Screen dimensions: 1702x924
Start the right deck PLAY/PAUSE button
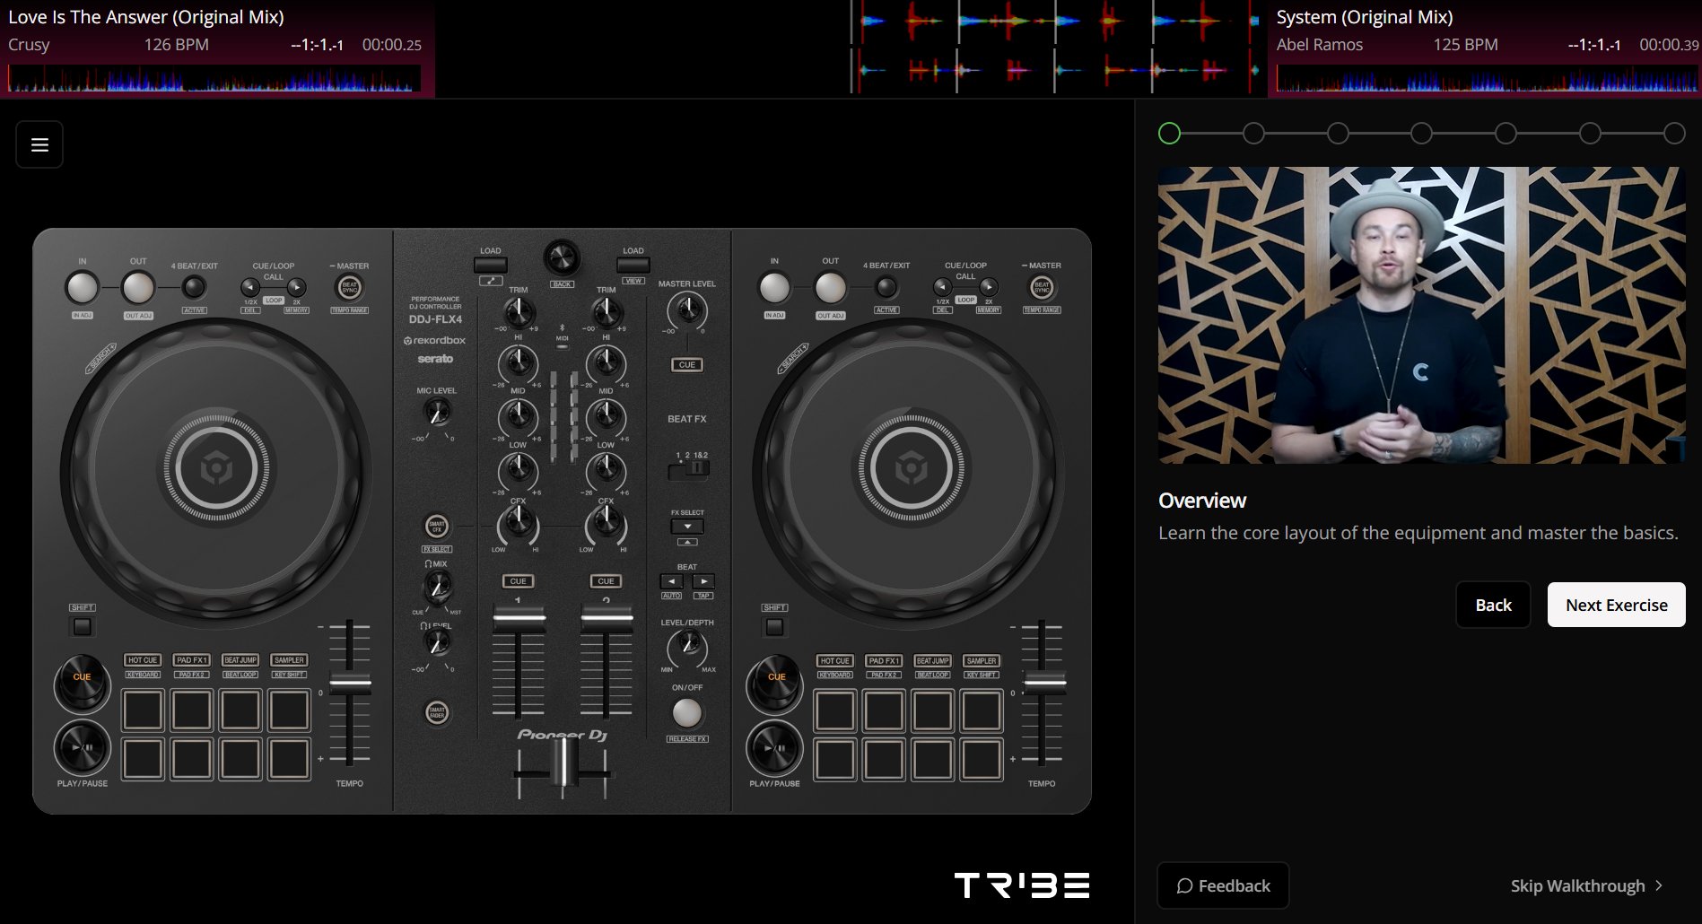pos(774,747)
